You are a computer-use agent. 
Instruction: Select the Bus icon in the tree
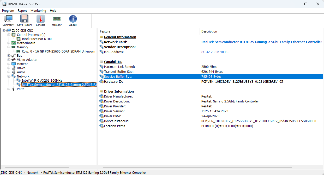tap(14, 55)
